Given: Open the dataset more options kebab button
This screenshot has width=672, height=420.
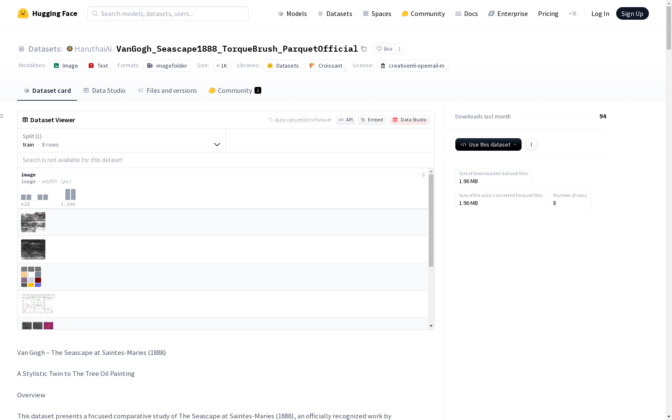Looking at the screenshot, I should (x=531, y=144).
